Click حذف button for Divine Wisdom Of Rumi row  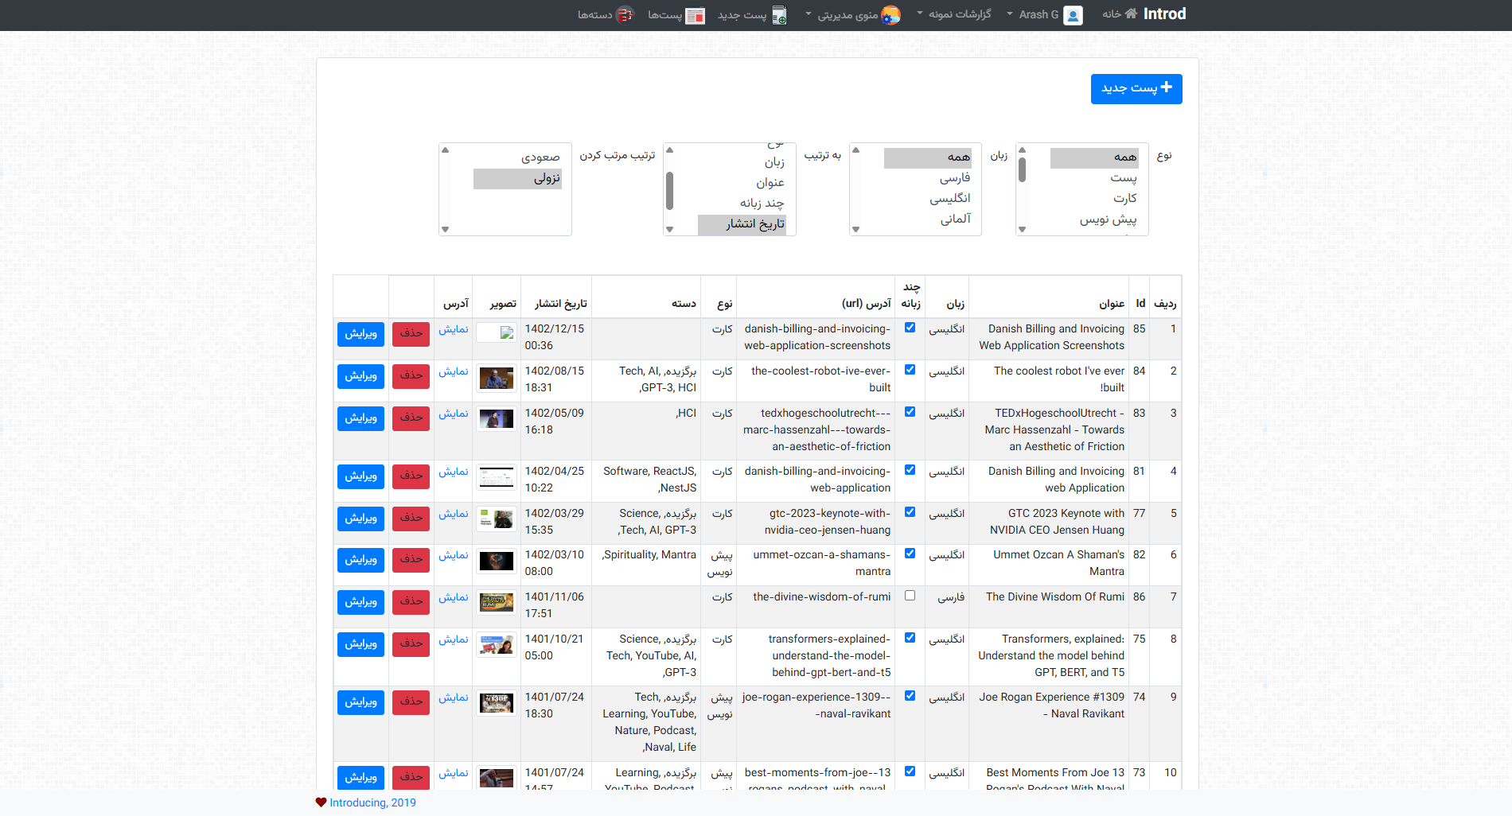pos(411,602)
